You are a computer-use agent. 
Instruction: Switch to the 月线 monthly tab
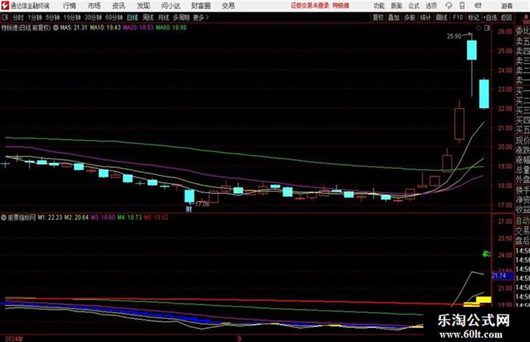164,17
